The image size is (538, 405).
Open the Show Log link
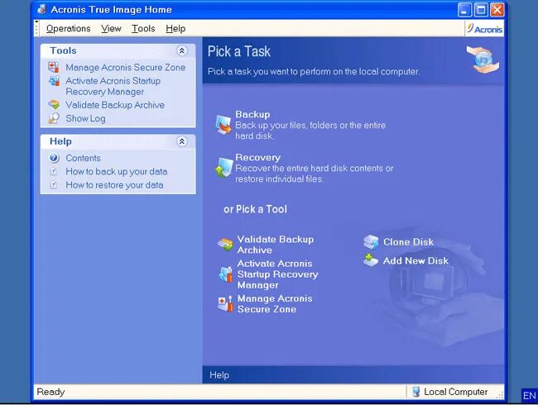(x=85, y=118)
